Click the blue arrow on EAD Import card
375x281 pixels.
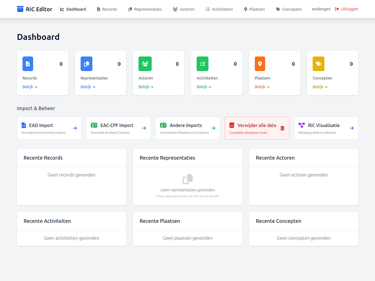[75, 128]
